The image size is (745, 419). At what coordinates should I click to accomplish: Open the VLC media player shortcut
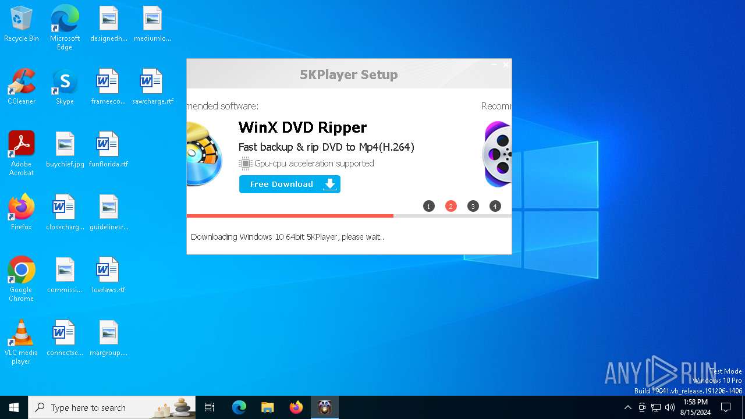coord(22,342)
